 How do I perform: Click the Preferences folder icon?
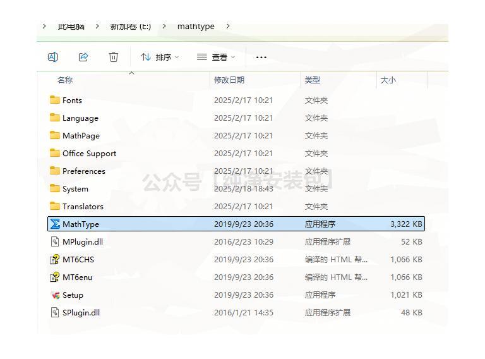pos(55,171)
